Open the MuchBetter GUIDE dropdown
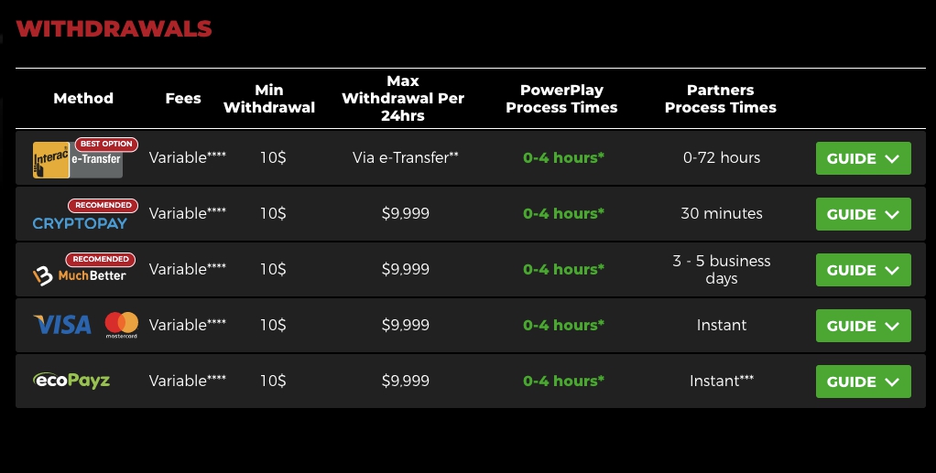Image resolution: width=936 pixels, height=473 pixels. click(x=863, y=270)
